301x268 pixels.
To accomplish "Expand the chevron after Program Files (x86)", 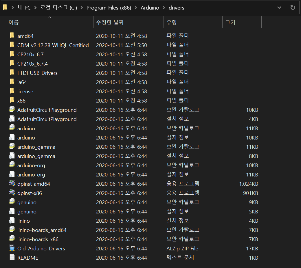I will [136, 8].
